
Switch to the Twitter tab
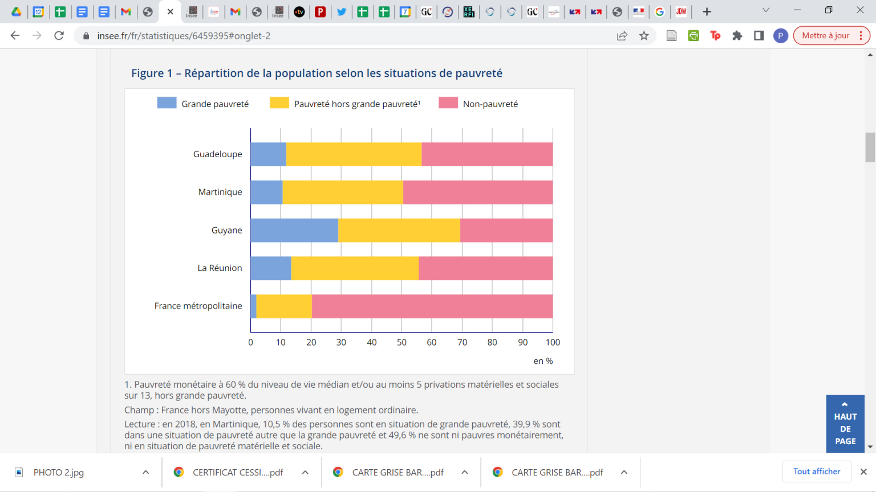[342, 11]
